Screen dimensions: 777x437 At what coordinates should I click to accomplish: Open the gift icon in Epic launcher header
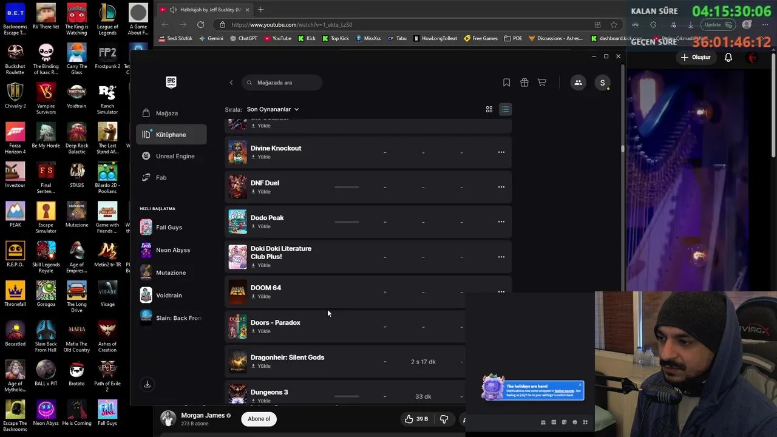pos(524,83)
